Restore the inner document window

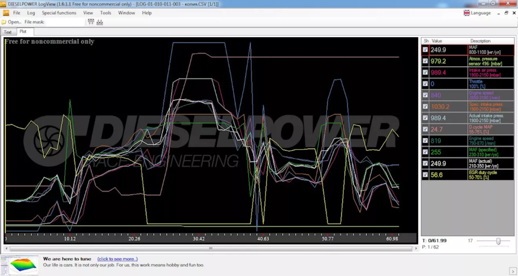pyautogui.click(x=506, y=13)
